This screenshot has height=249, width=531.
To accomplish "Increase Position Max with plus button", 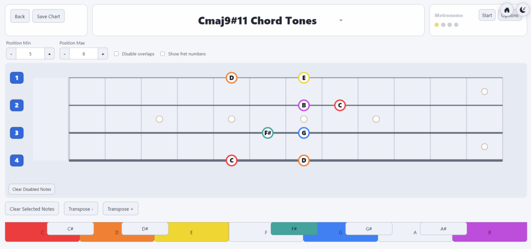I will pyautogui.click(x=103, y=53).
